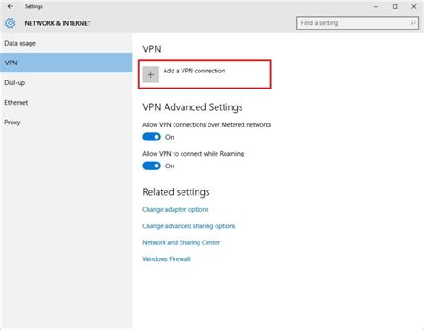
Task: Open Change adapter options link
Action: point(175,209)
